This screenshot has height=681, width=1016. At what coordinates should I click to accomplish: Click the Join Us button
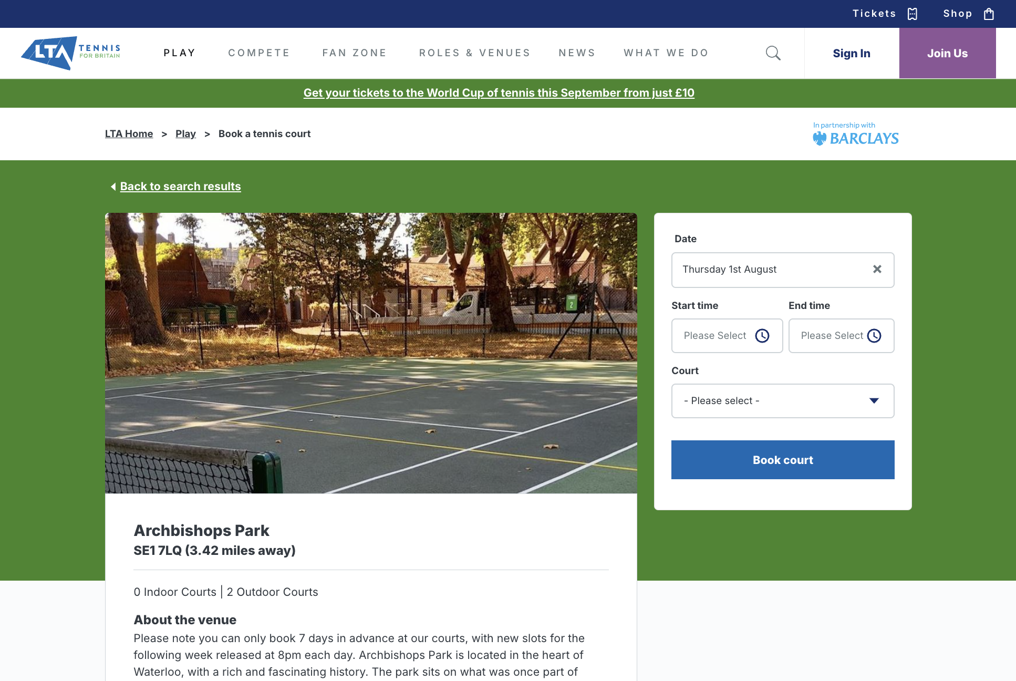[948, 53]
